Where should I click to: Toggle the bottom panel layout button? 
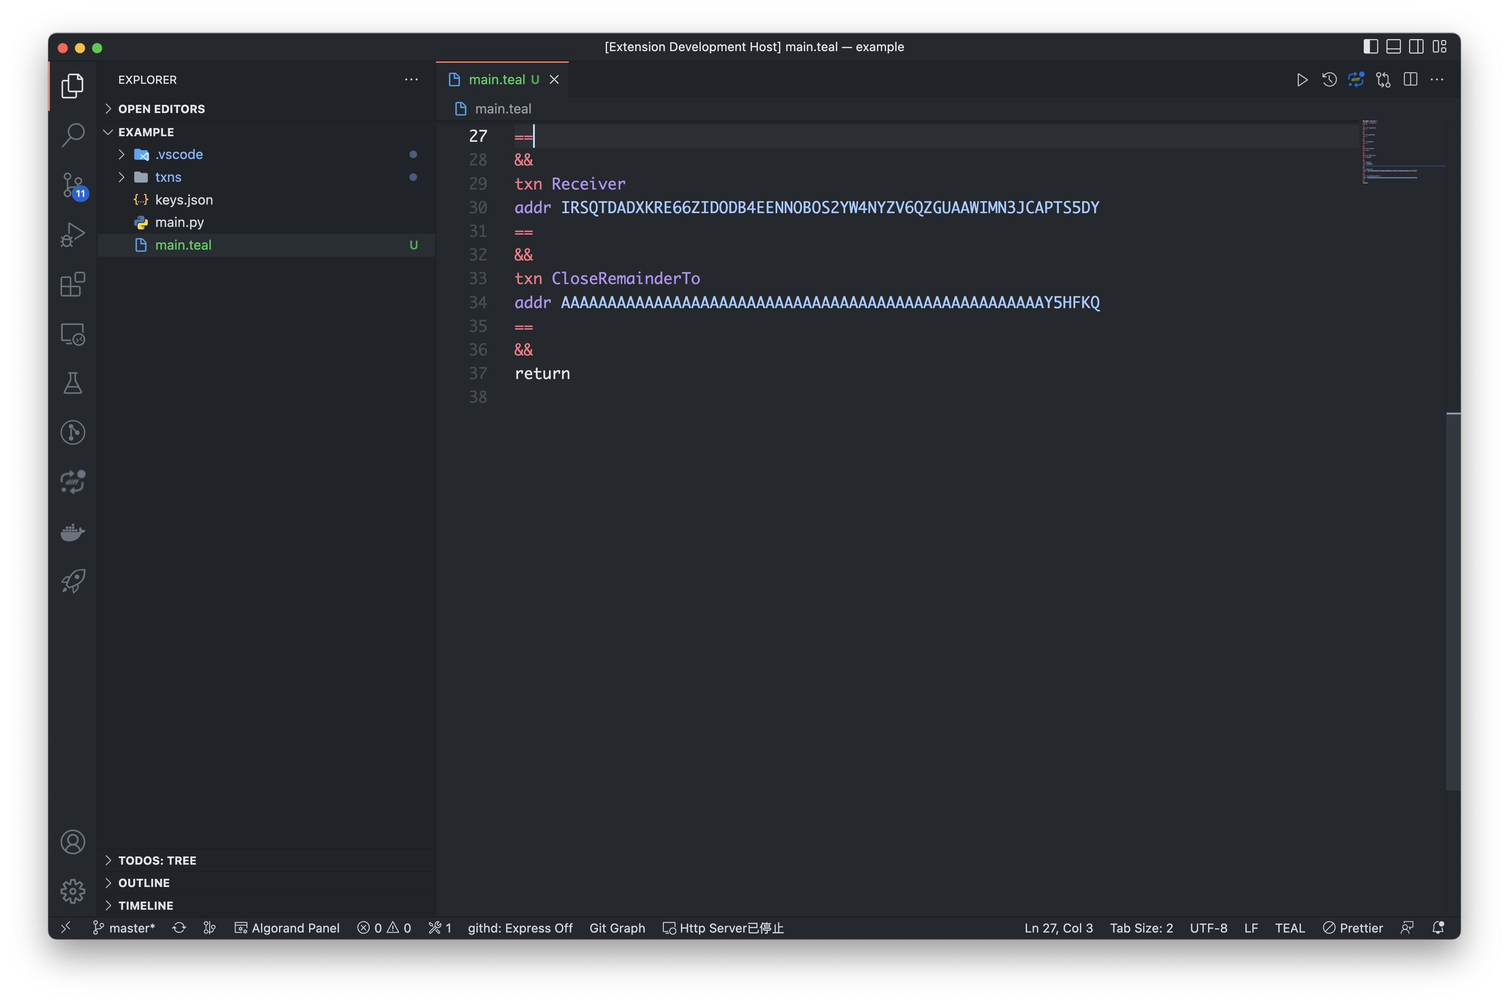tap(1393, 47)
